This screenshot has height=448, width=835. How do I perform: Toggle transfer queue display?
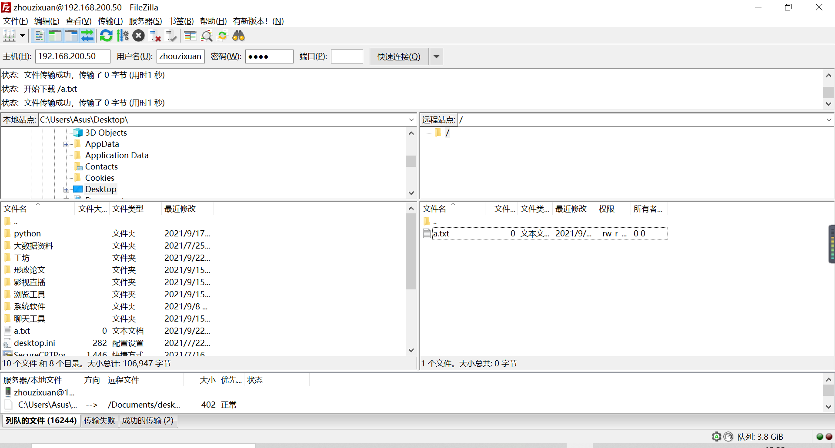[x=87, y=36]
